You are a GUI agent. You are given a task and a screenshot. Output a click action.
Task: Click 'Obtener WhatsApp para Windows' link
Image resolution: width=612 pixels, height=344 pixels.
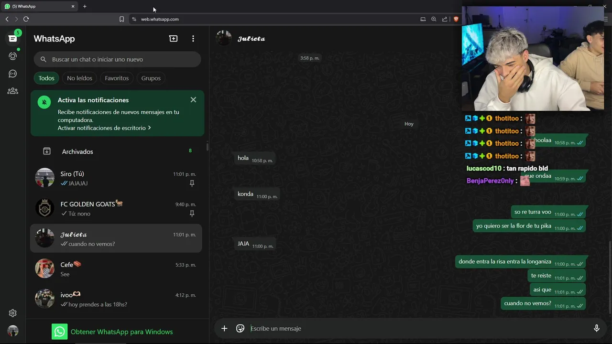pyautogui.click(x=121, y=332)
